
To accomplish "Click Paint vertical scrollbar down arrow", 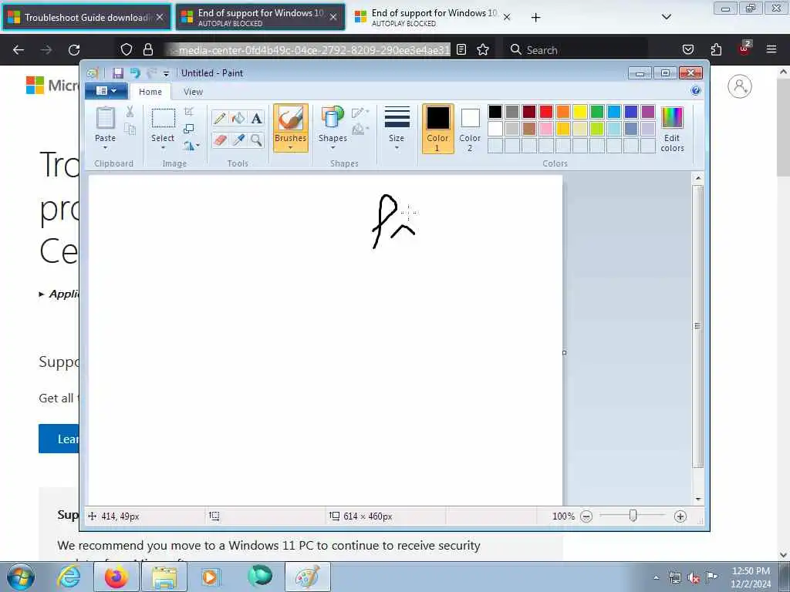I will tap(697, 499).
